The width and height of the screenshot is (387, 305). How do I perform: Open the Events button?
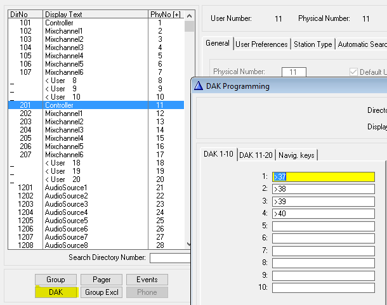pyautogui.click(x=147, y=280)
